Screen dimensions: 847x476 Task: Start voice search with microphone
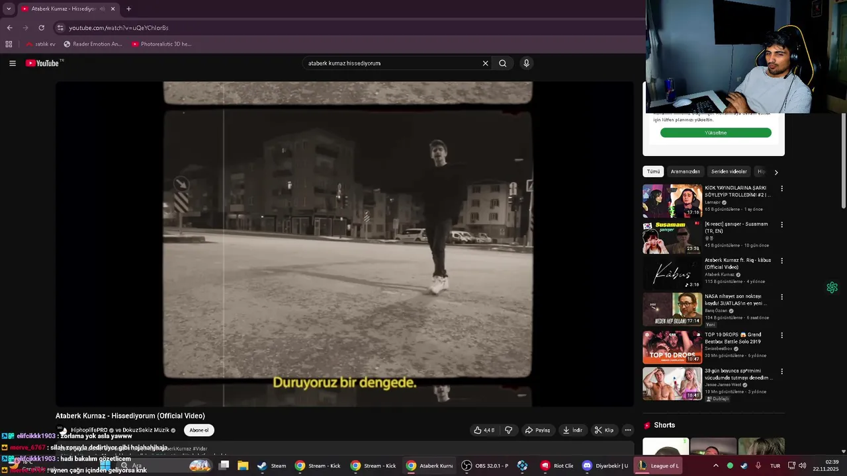coord(526,63)
